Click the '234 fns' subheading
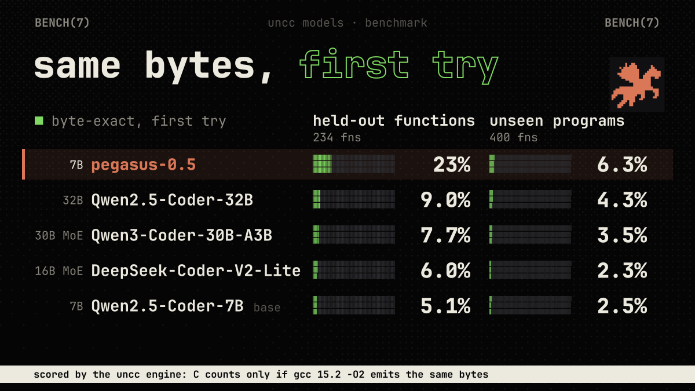695x391 pixels. pyautogui.click(x=337, y=138)
